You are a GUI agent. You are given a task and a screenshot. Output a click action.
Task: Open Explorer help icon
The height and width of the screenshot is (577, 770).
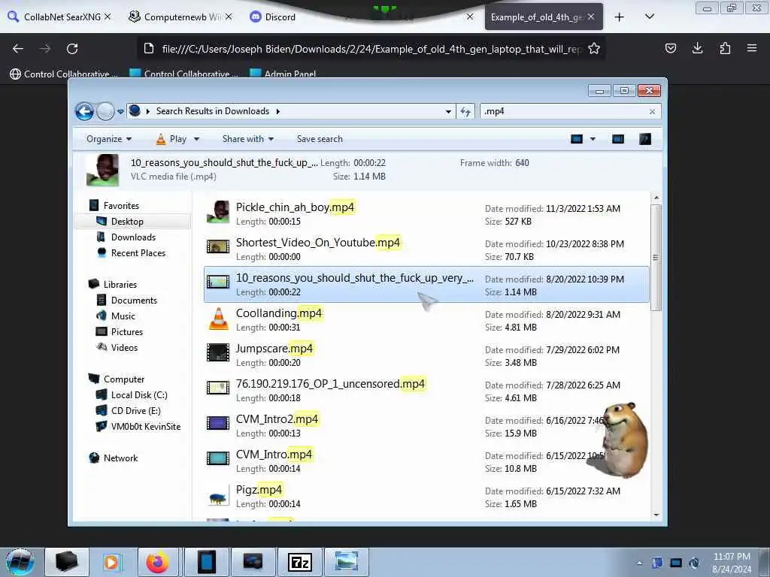click(x=644, y=139)
